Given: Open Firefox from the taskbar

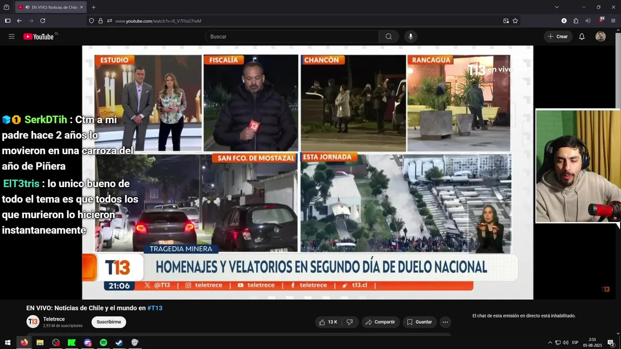Looking at the screenshot, I should 24,343.
